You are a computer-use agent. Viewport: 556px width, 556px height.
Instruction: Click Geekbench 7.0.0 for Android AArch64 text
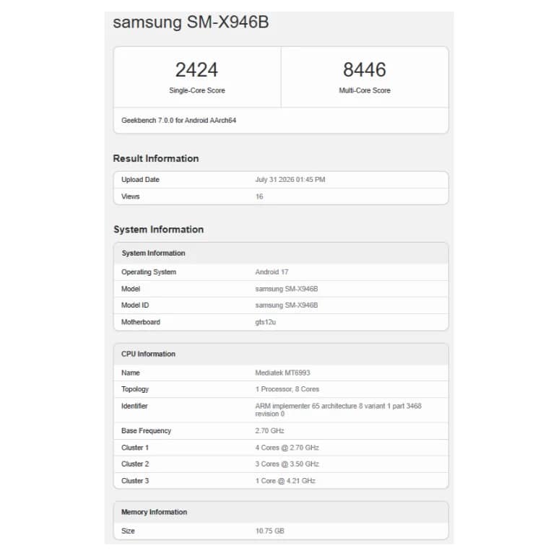(x=179, y=121)
